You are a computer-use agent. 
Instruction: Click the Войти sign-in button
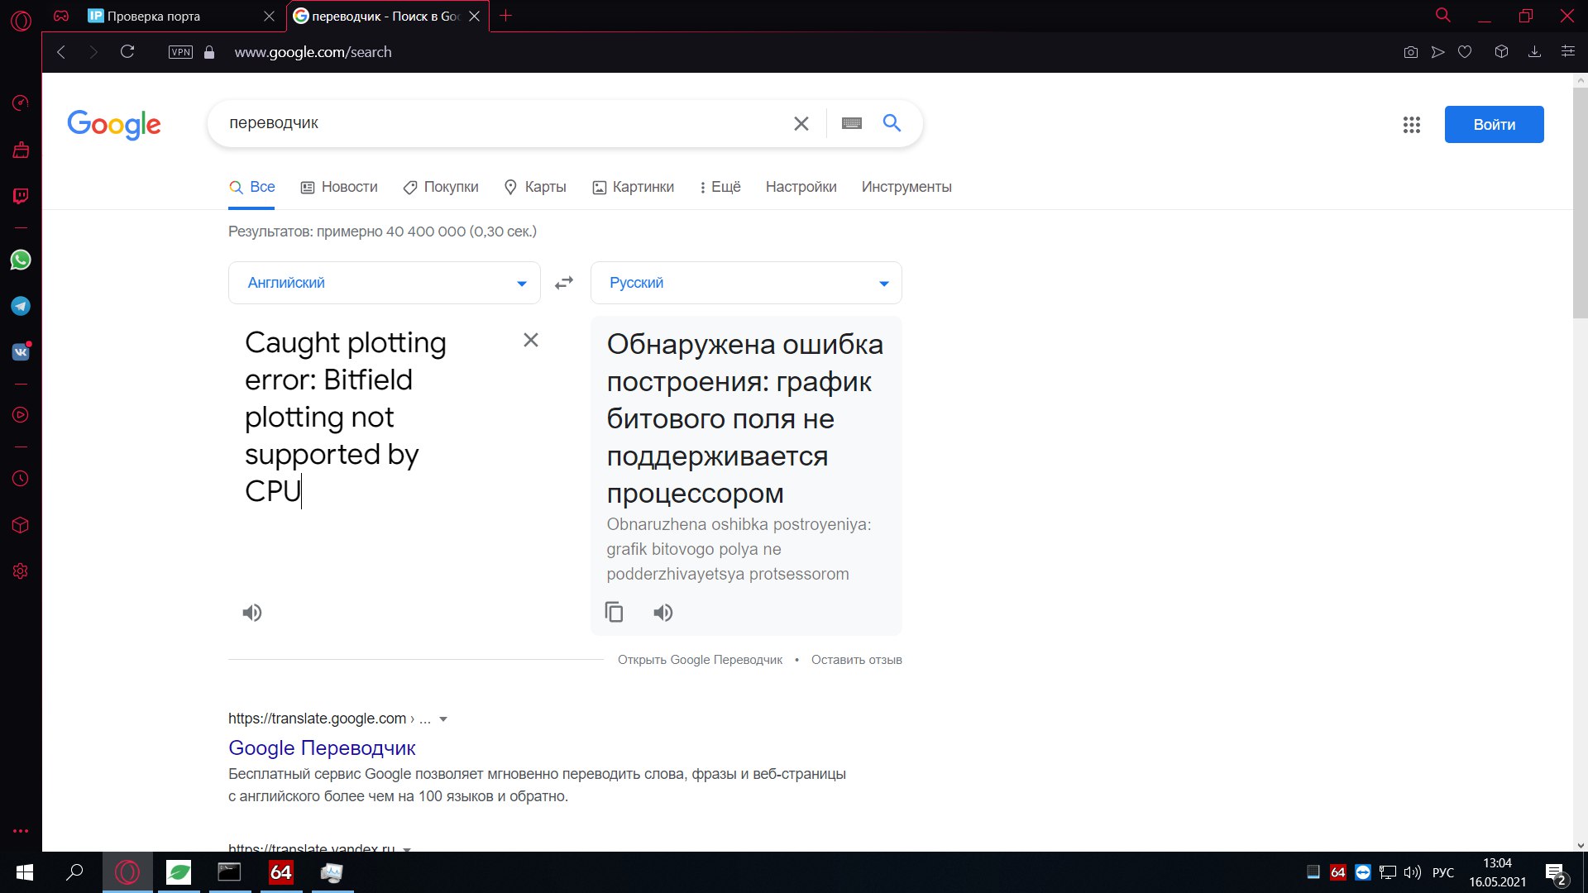point(1494,125)
